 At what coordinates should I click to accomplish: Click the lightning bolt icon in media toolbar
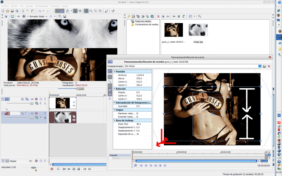pos(129,16)
